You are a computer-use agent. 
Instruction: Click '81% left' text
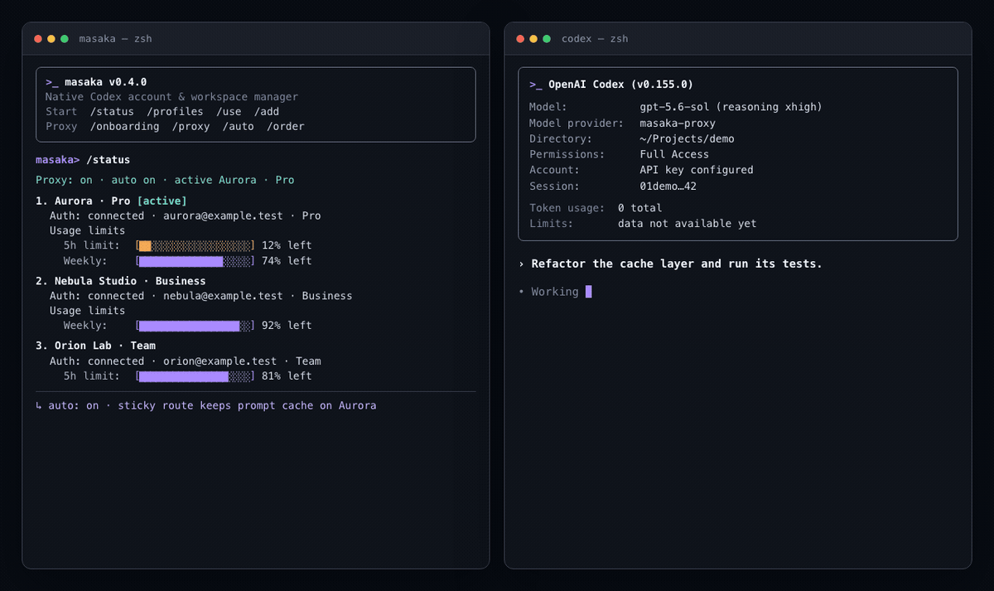point(287,376)
